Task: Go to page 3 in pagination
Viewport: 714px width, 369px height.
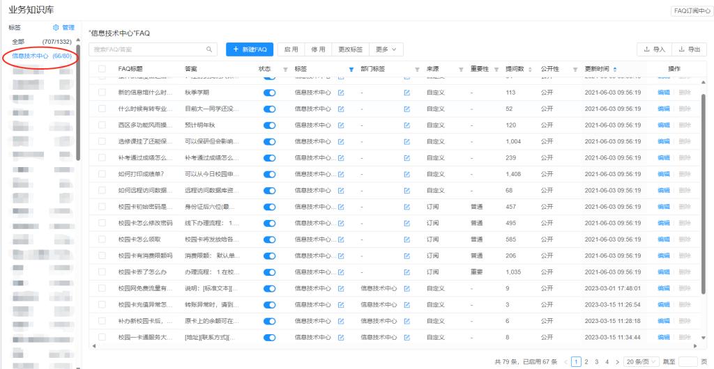Action: tap(598, 362)
